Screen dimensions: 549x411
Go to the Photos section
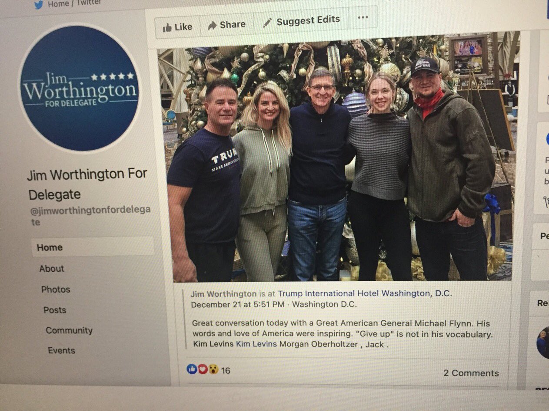56,289
